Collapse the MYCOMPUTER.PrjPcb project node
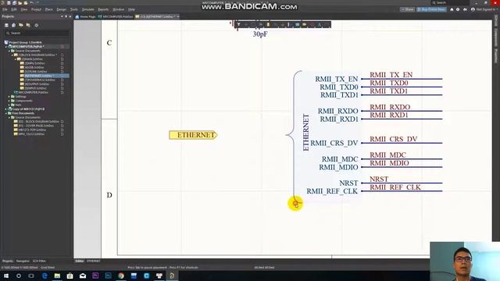This screenshot has width=500, height=281. (x=6, y=47)
